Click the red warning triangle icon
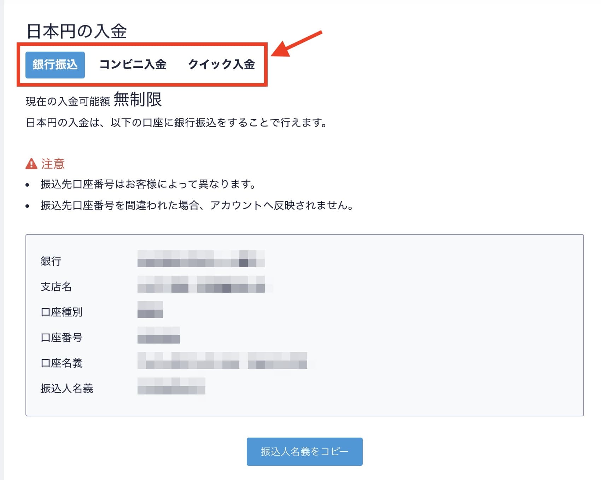601x480 pixels. tap(31, 164)
